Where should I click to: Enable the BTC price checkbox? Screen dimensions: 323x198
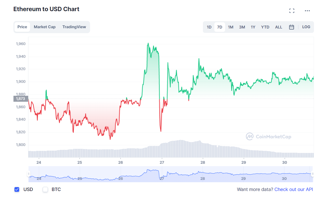coord(46,189)
